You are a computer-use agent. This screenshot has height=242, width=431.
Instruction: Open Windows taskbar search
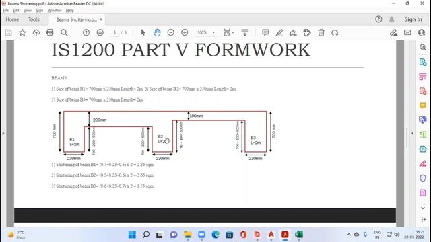(146, 235)
